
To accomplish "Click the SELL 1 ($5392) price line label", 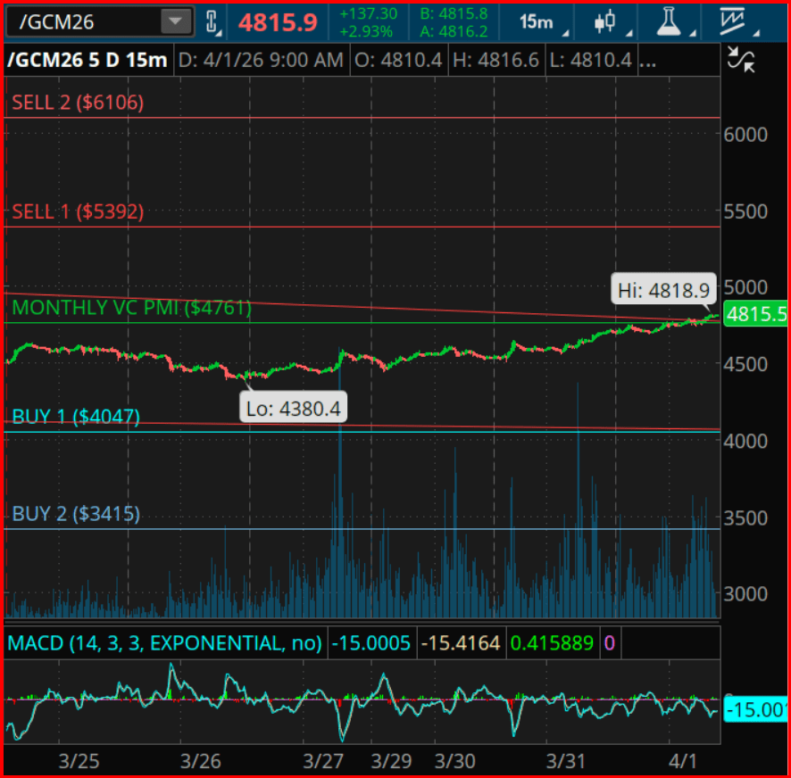I will click(78, 212).
